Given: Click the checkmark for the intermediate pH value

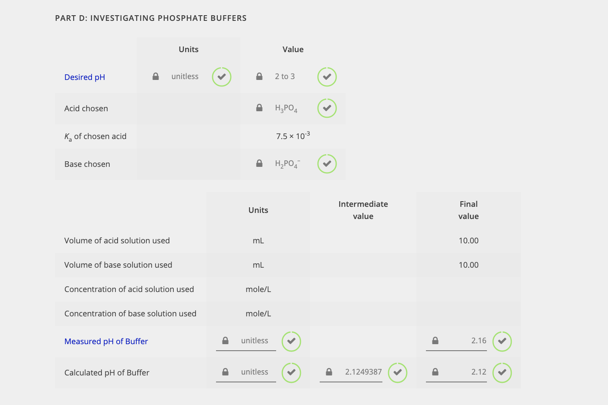Looking at the screenshot, I should [x=398, y=372].
